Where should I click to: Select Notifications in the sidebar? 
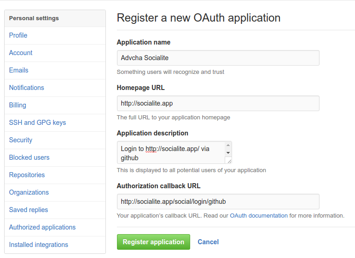(x=27, y=88)
